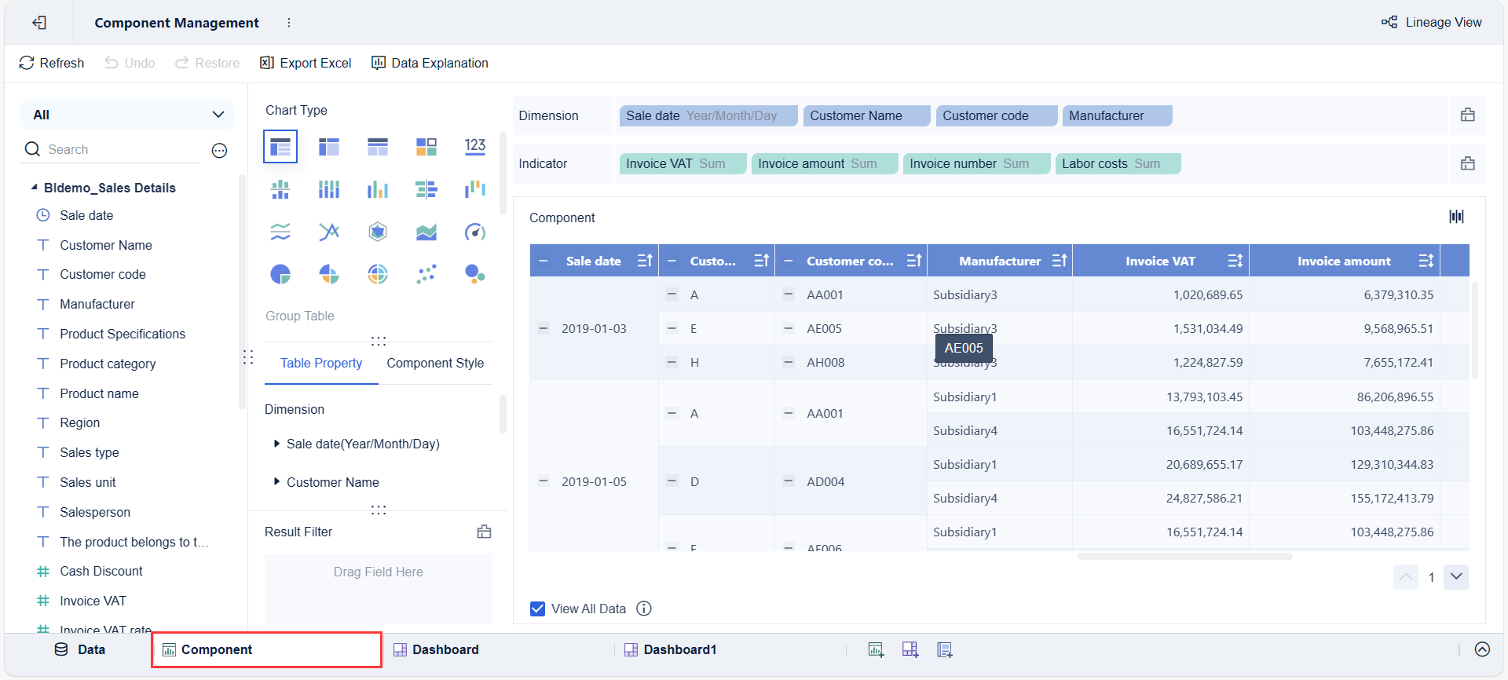The width and height of the screenshot is (1508, 680).
Task: Choose the scatter plot chart type
Action: pos(426,274)
